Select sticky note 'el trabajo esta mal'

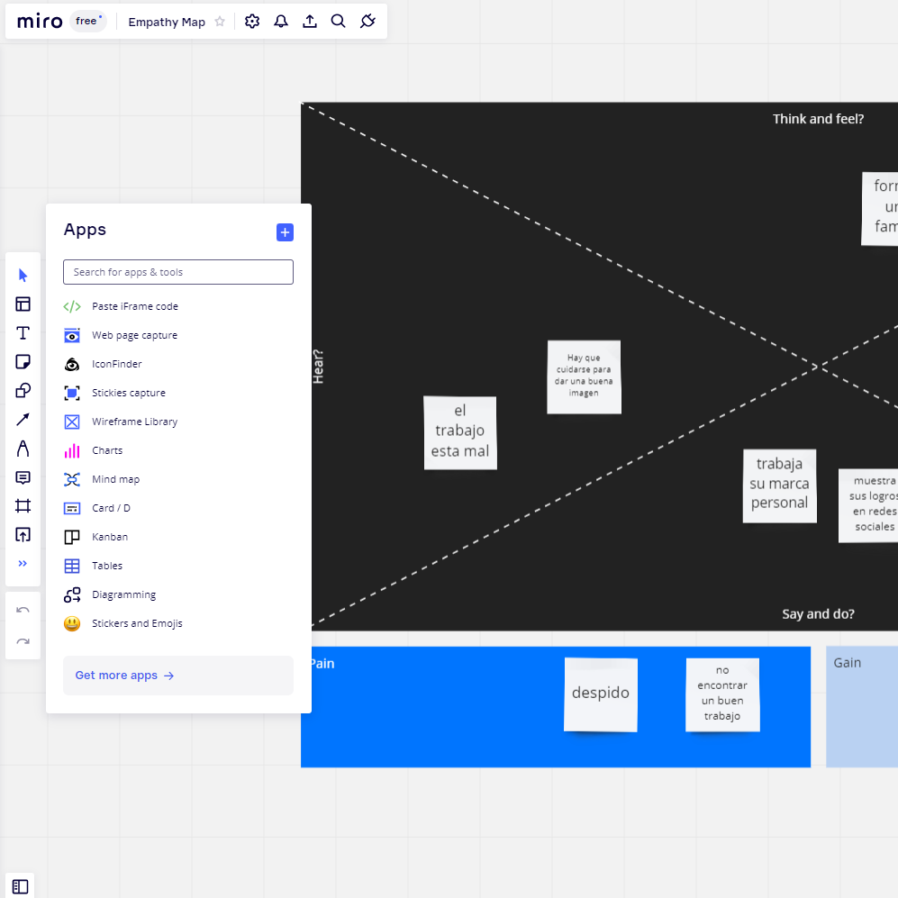tap(460, 433)
